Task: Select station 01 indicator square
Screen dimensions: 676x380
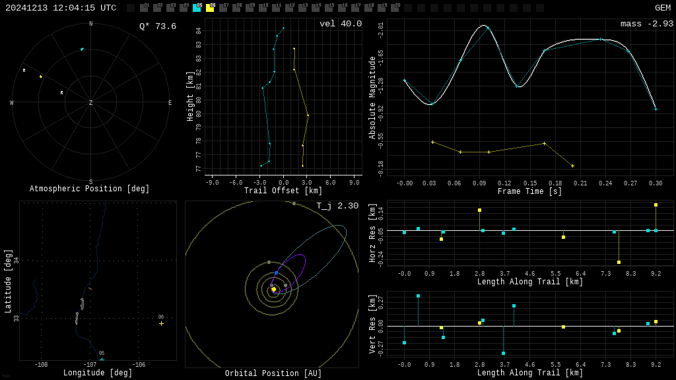Action: tap(144, 8)
